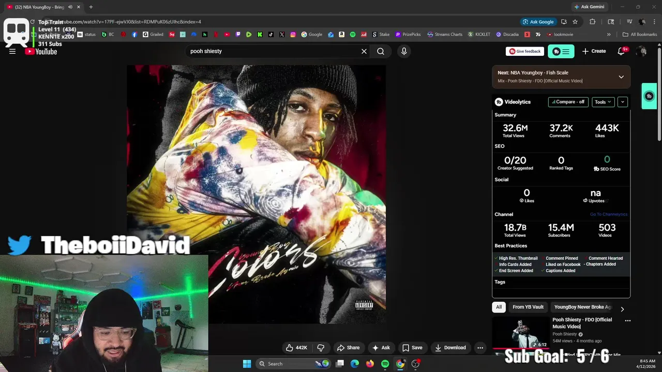This screenshot has width=662, height=372.
Task: Open Task View on the taskbar
Action: (340, 364)
